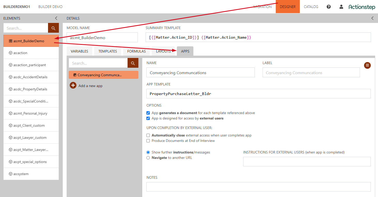
Task: Switch to the Formulas tab
Action: pos(136,51)
